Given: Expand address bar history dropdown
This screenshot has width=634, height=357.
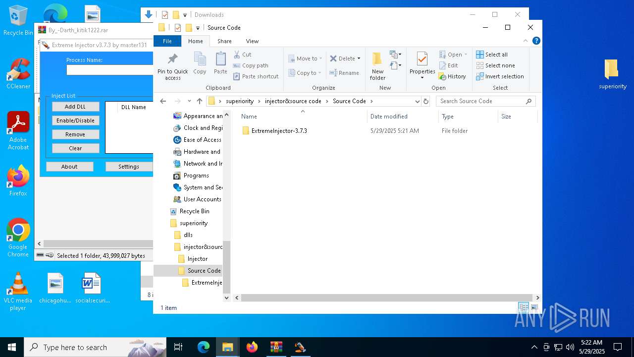Looking at the screenshot, I should tap(417, 101).
